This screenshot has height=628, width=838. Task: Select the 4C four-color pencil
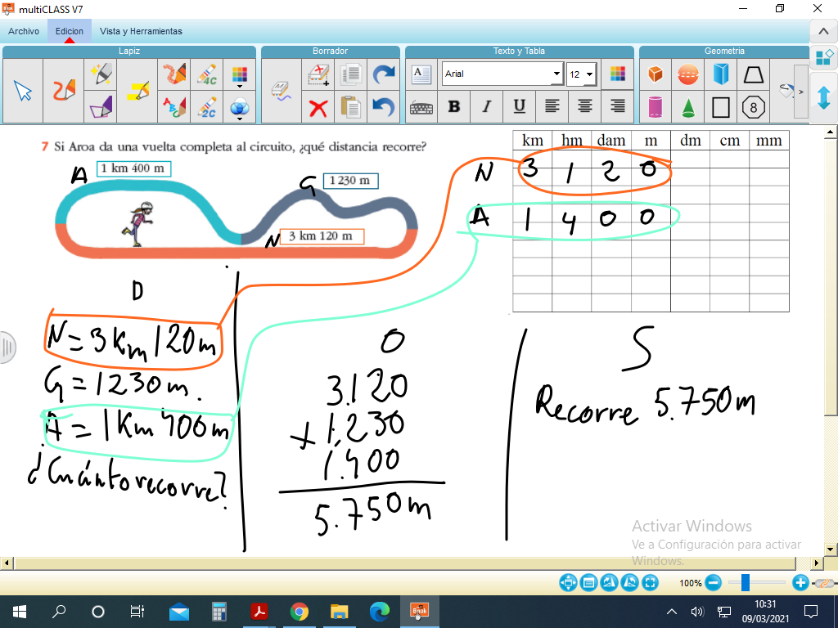pyautogui.click(x=207, y=74)
